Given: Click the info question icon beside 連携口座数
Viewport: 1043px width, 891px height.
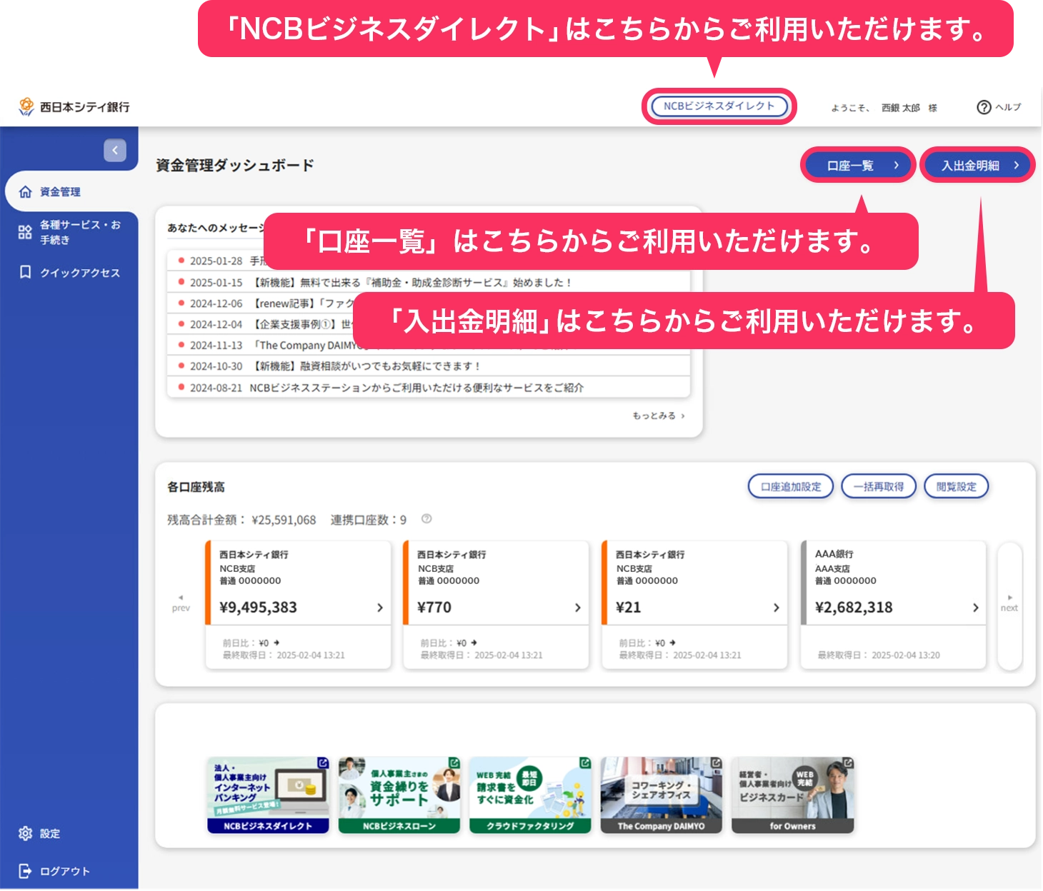Looking at the screenshot, I should 426,519.
